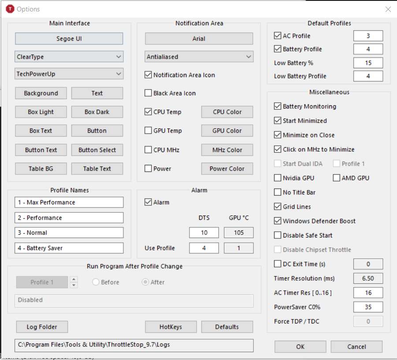Image resolution: width=397 pixels, height=360 pixels.
Task: Set the Box Text color
Action: 41,130
